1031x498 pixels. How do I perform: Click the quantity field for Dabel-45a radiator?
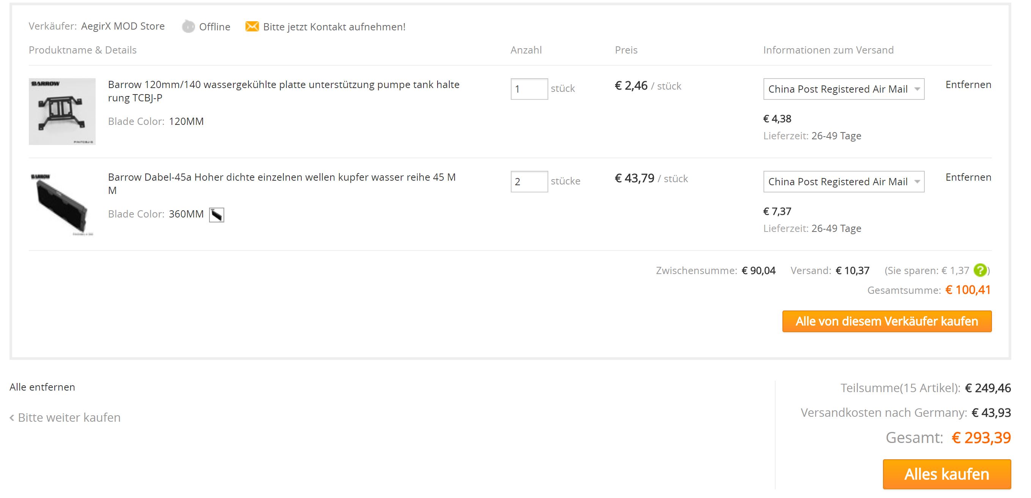529,181
